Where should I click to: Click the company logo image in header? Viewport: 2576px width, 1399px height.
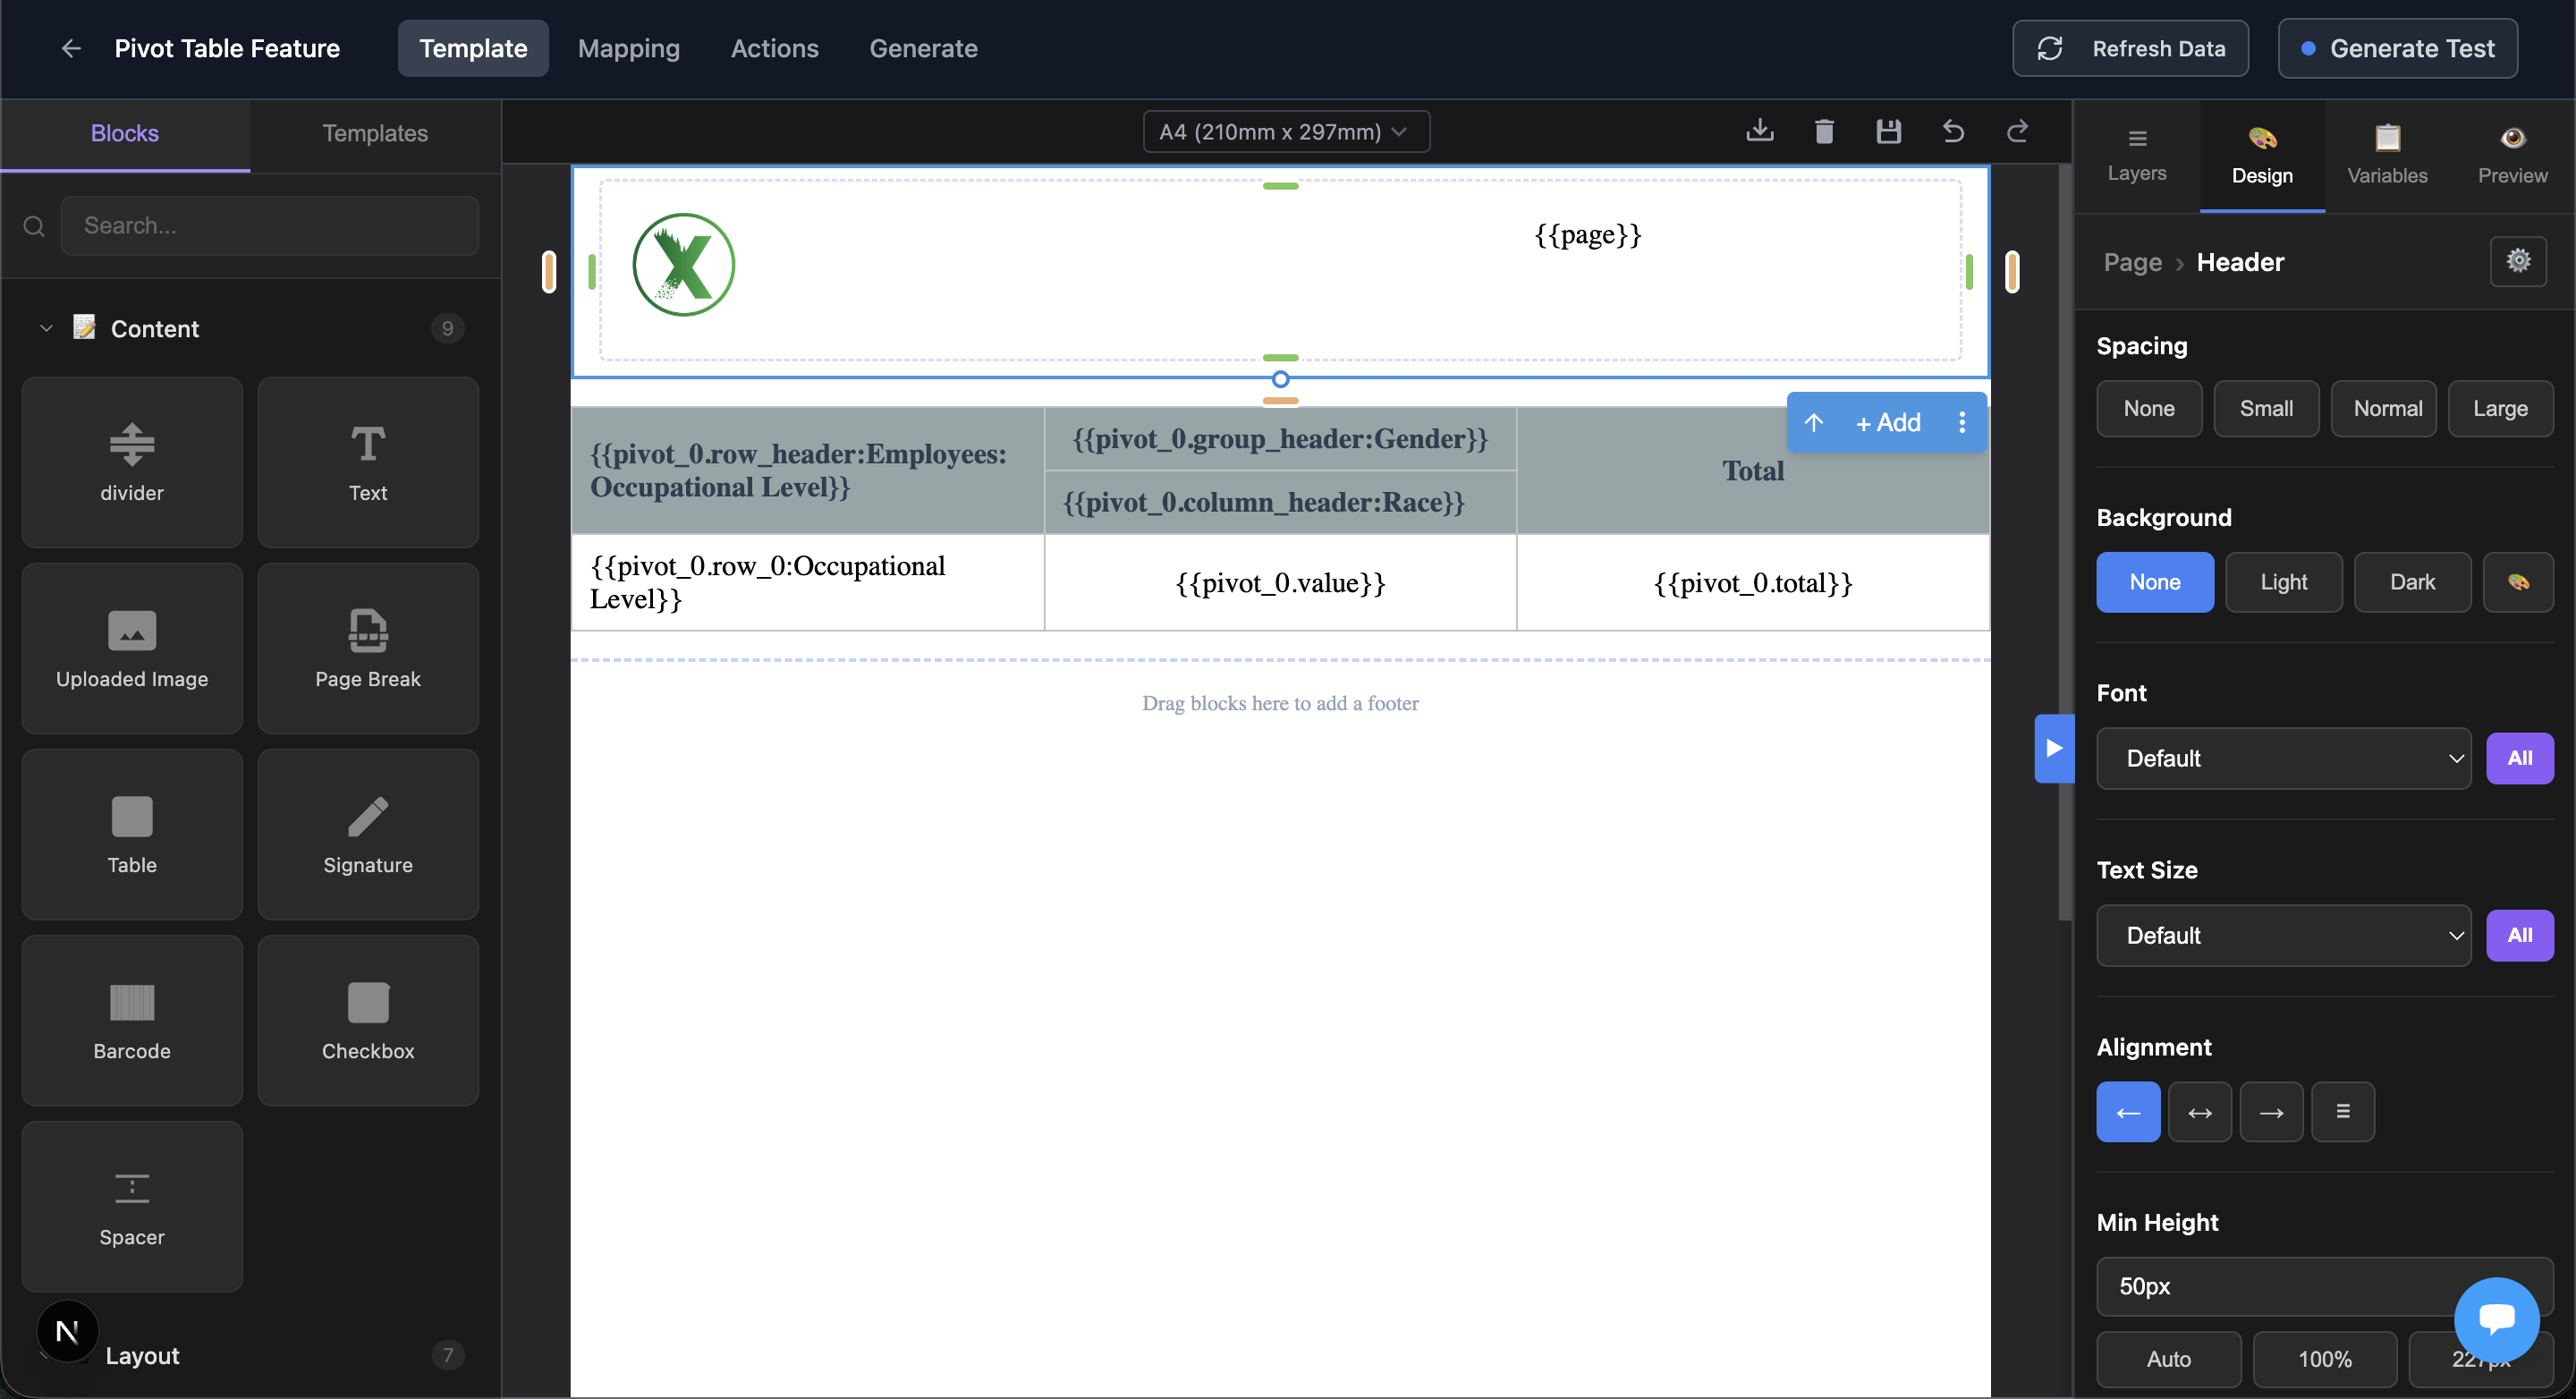pos(684,264)
